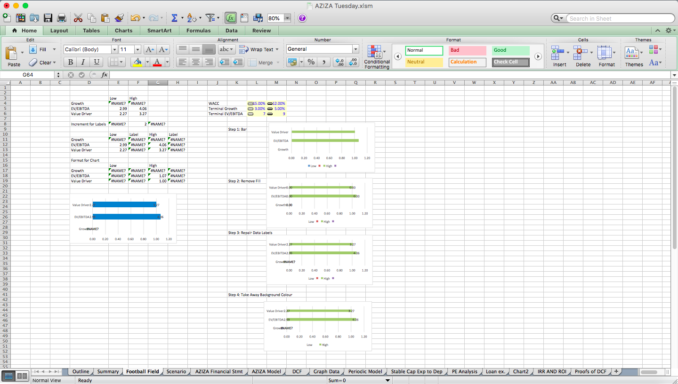
Task: Toggle italic formatting
Action: pyautogui.click(x=83, y=62)
